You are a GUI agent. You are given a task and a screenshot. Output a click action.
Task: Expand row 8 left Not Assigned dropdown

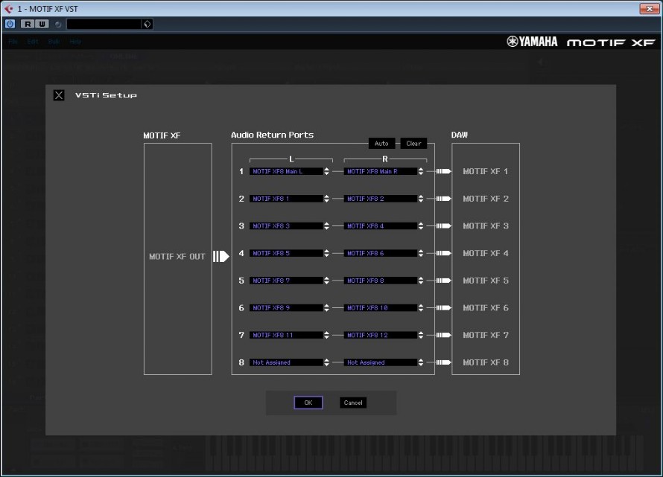pos(326,362)
